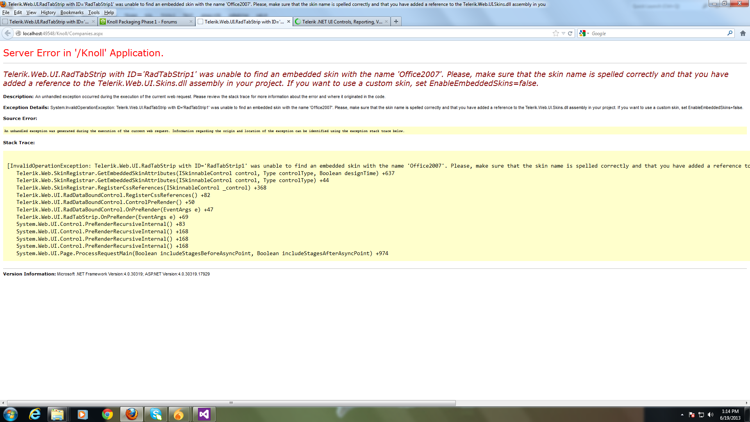Bookmark this page with the star icon
Screen dimensions: 750x422
coord(555,33)
